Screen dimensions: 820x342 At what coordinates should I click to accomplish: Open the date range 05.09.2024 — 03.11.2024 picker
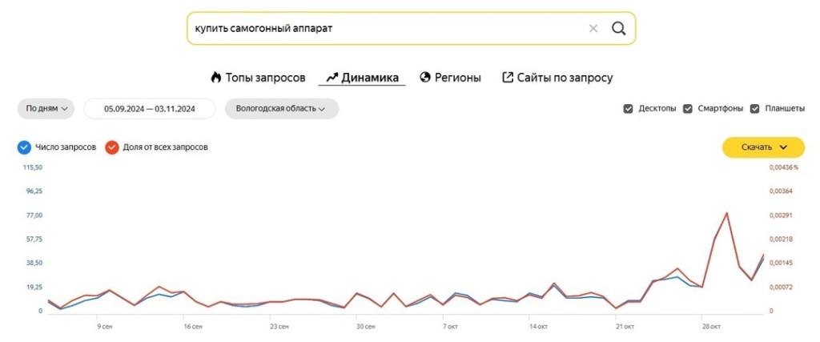click(150, 109)
